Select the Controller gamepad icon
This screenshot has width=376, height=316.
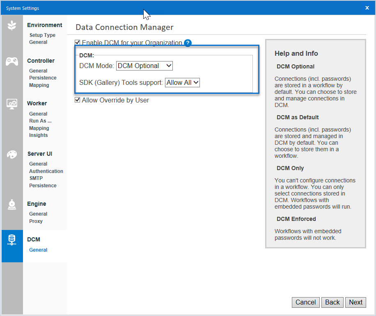[x=12, y=60]
